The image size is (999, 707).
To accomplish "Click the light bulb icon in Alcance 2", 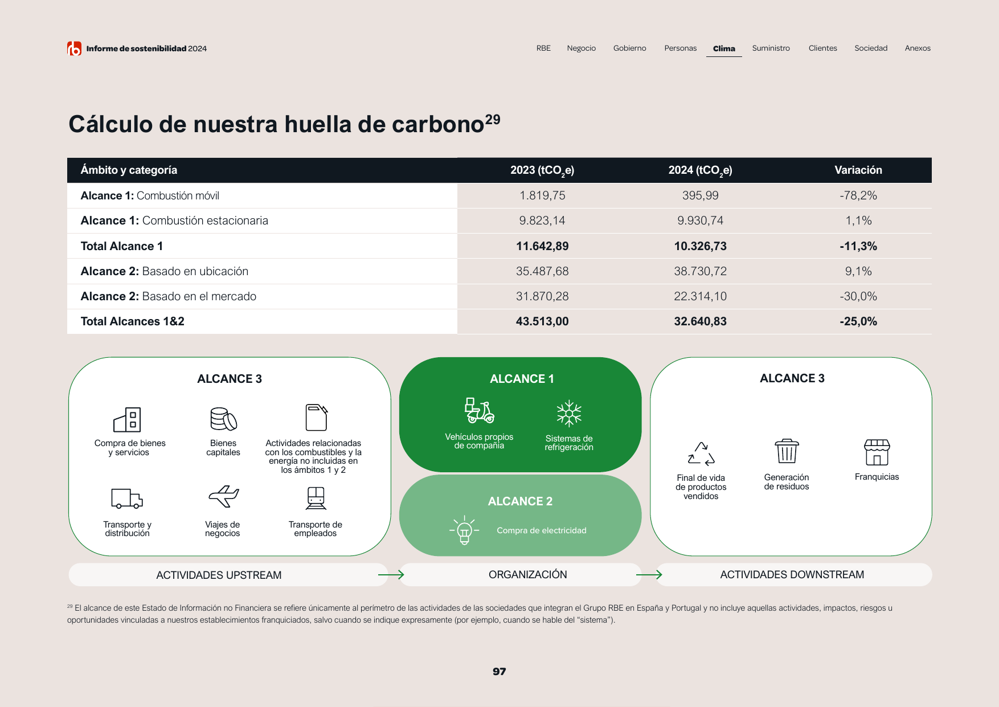I will click(x=464, y=530).
